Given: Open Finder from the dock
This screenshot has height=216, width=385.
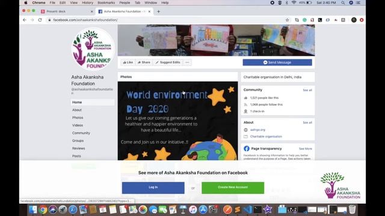Looking at the screenshot, I should (x=32, y=209).
